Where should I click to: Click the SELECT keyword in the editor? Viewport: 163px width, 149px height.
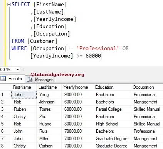(x=21, y=5)
